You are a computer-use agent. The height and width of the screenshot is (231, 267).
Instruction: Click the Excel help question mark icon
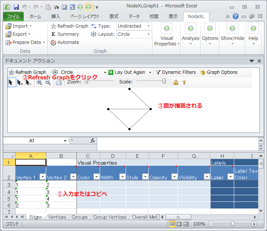click(x=236, y=16)
